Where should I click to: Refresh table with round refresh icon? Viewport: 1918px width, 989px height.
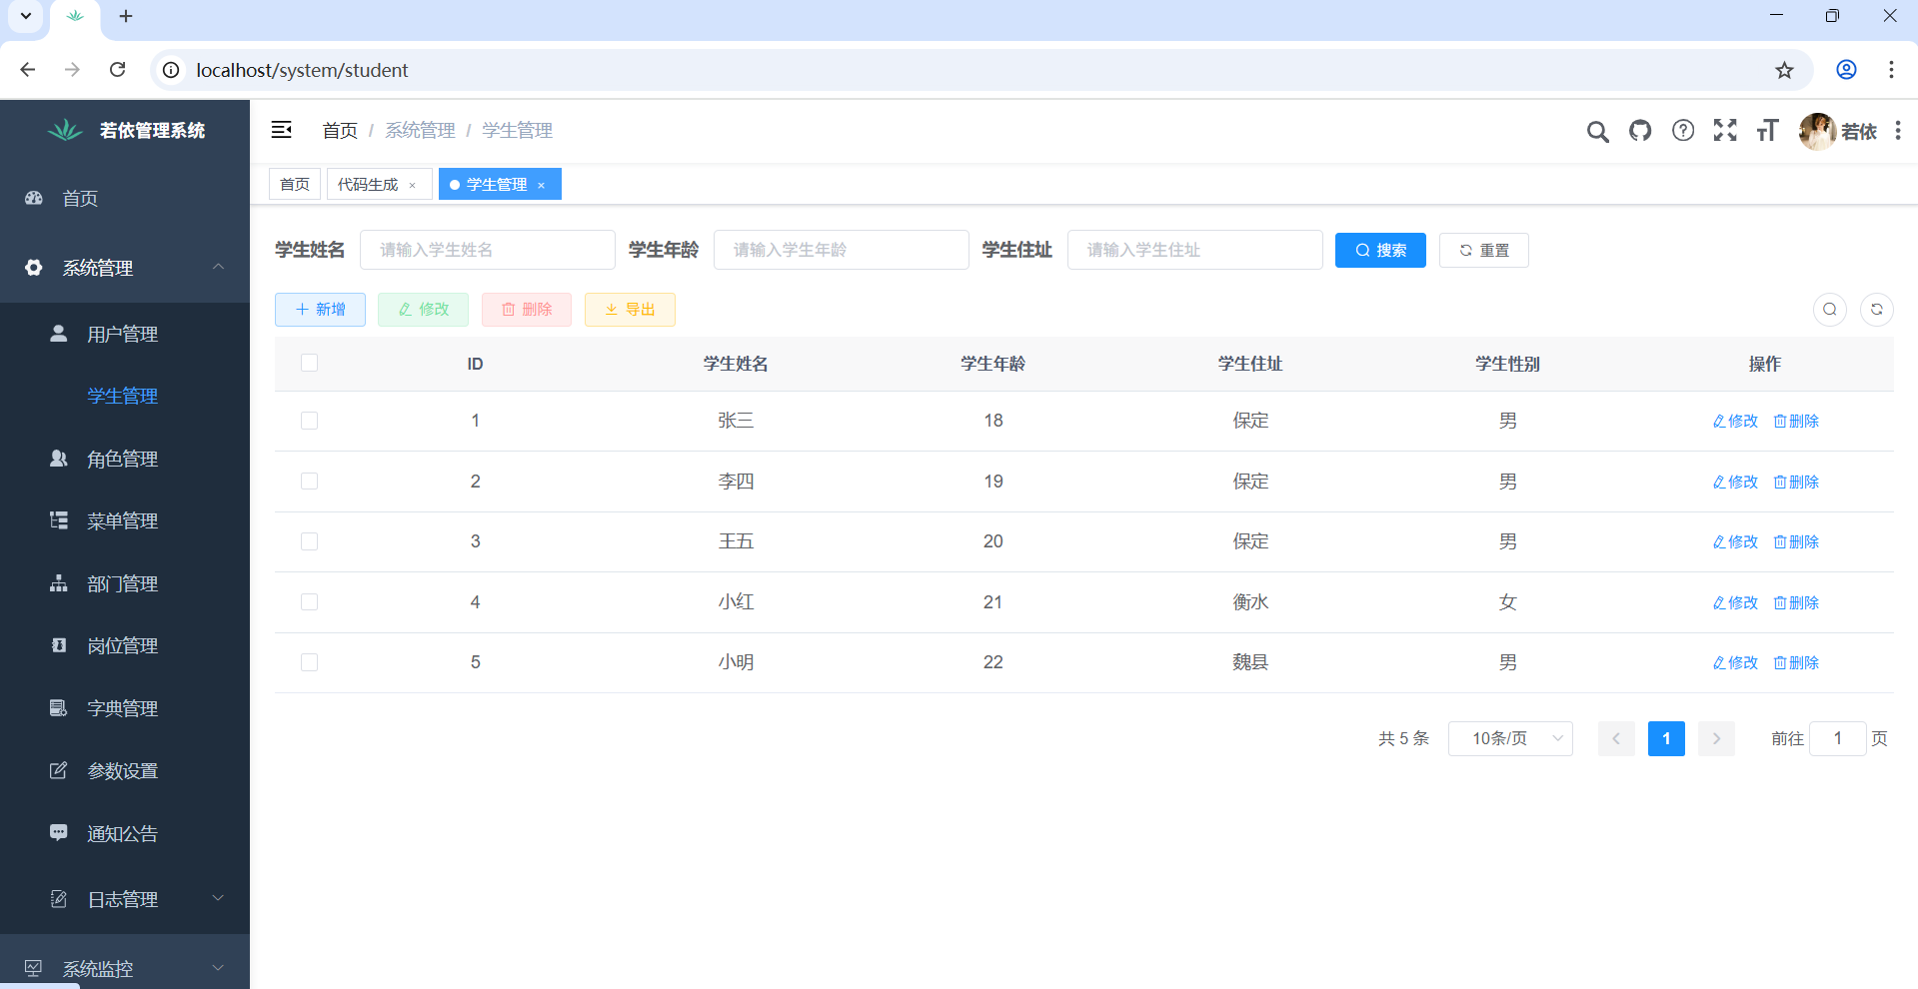[x=1877, y=310]
